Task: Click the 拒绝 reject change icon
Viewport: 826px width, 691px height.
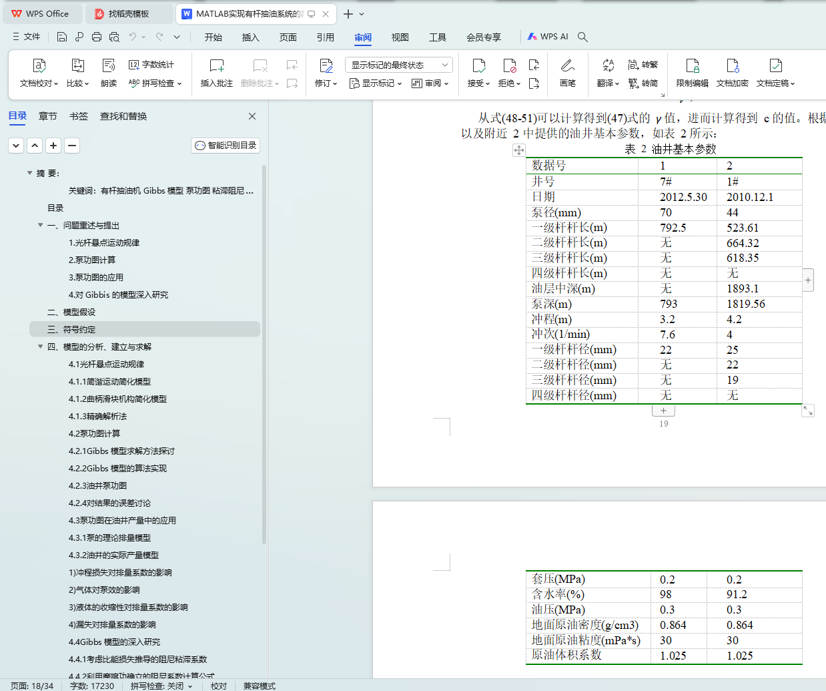Action: (x=510, y=65)
